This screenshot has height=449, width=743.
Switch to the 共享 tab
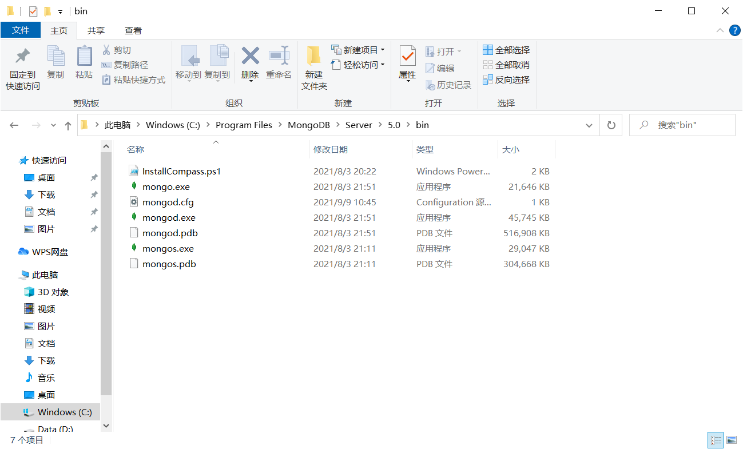pyautogui.click(x=97, y=30)
